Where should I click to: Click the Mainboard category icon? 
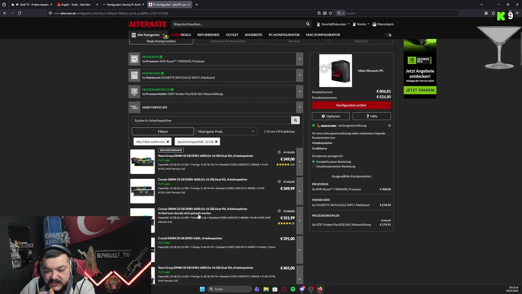coord(134,75)
